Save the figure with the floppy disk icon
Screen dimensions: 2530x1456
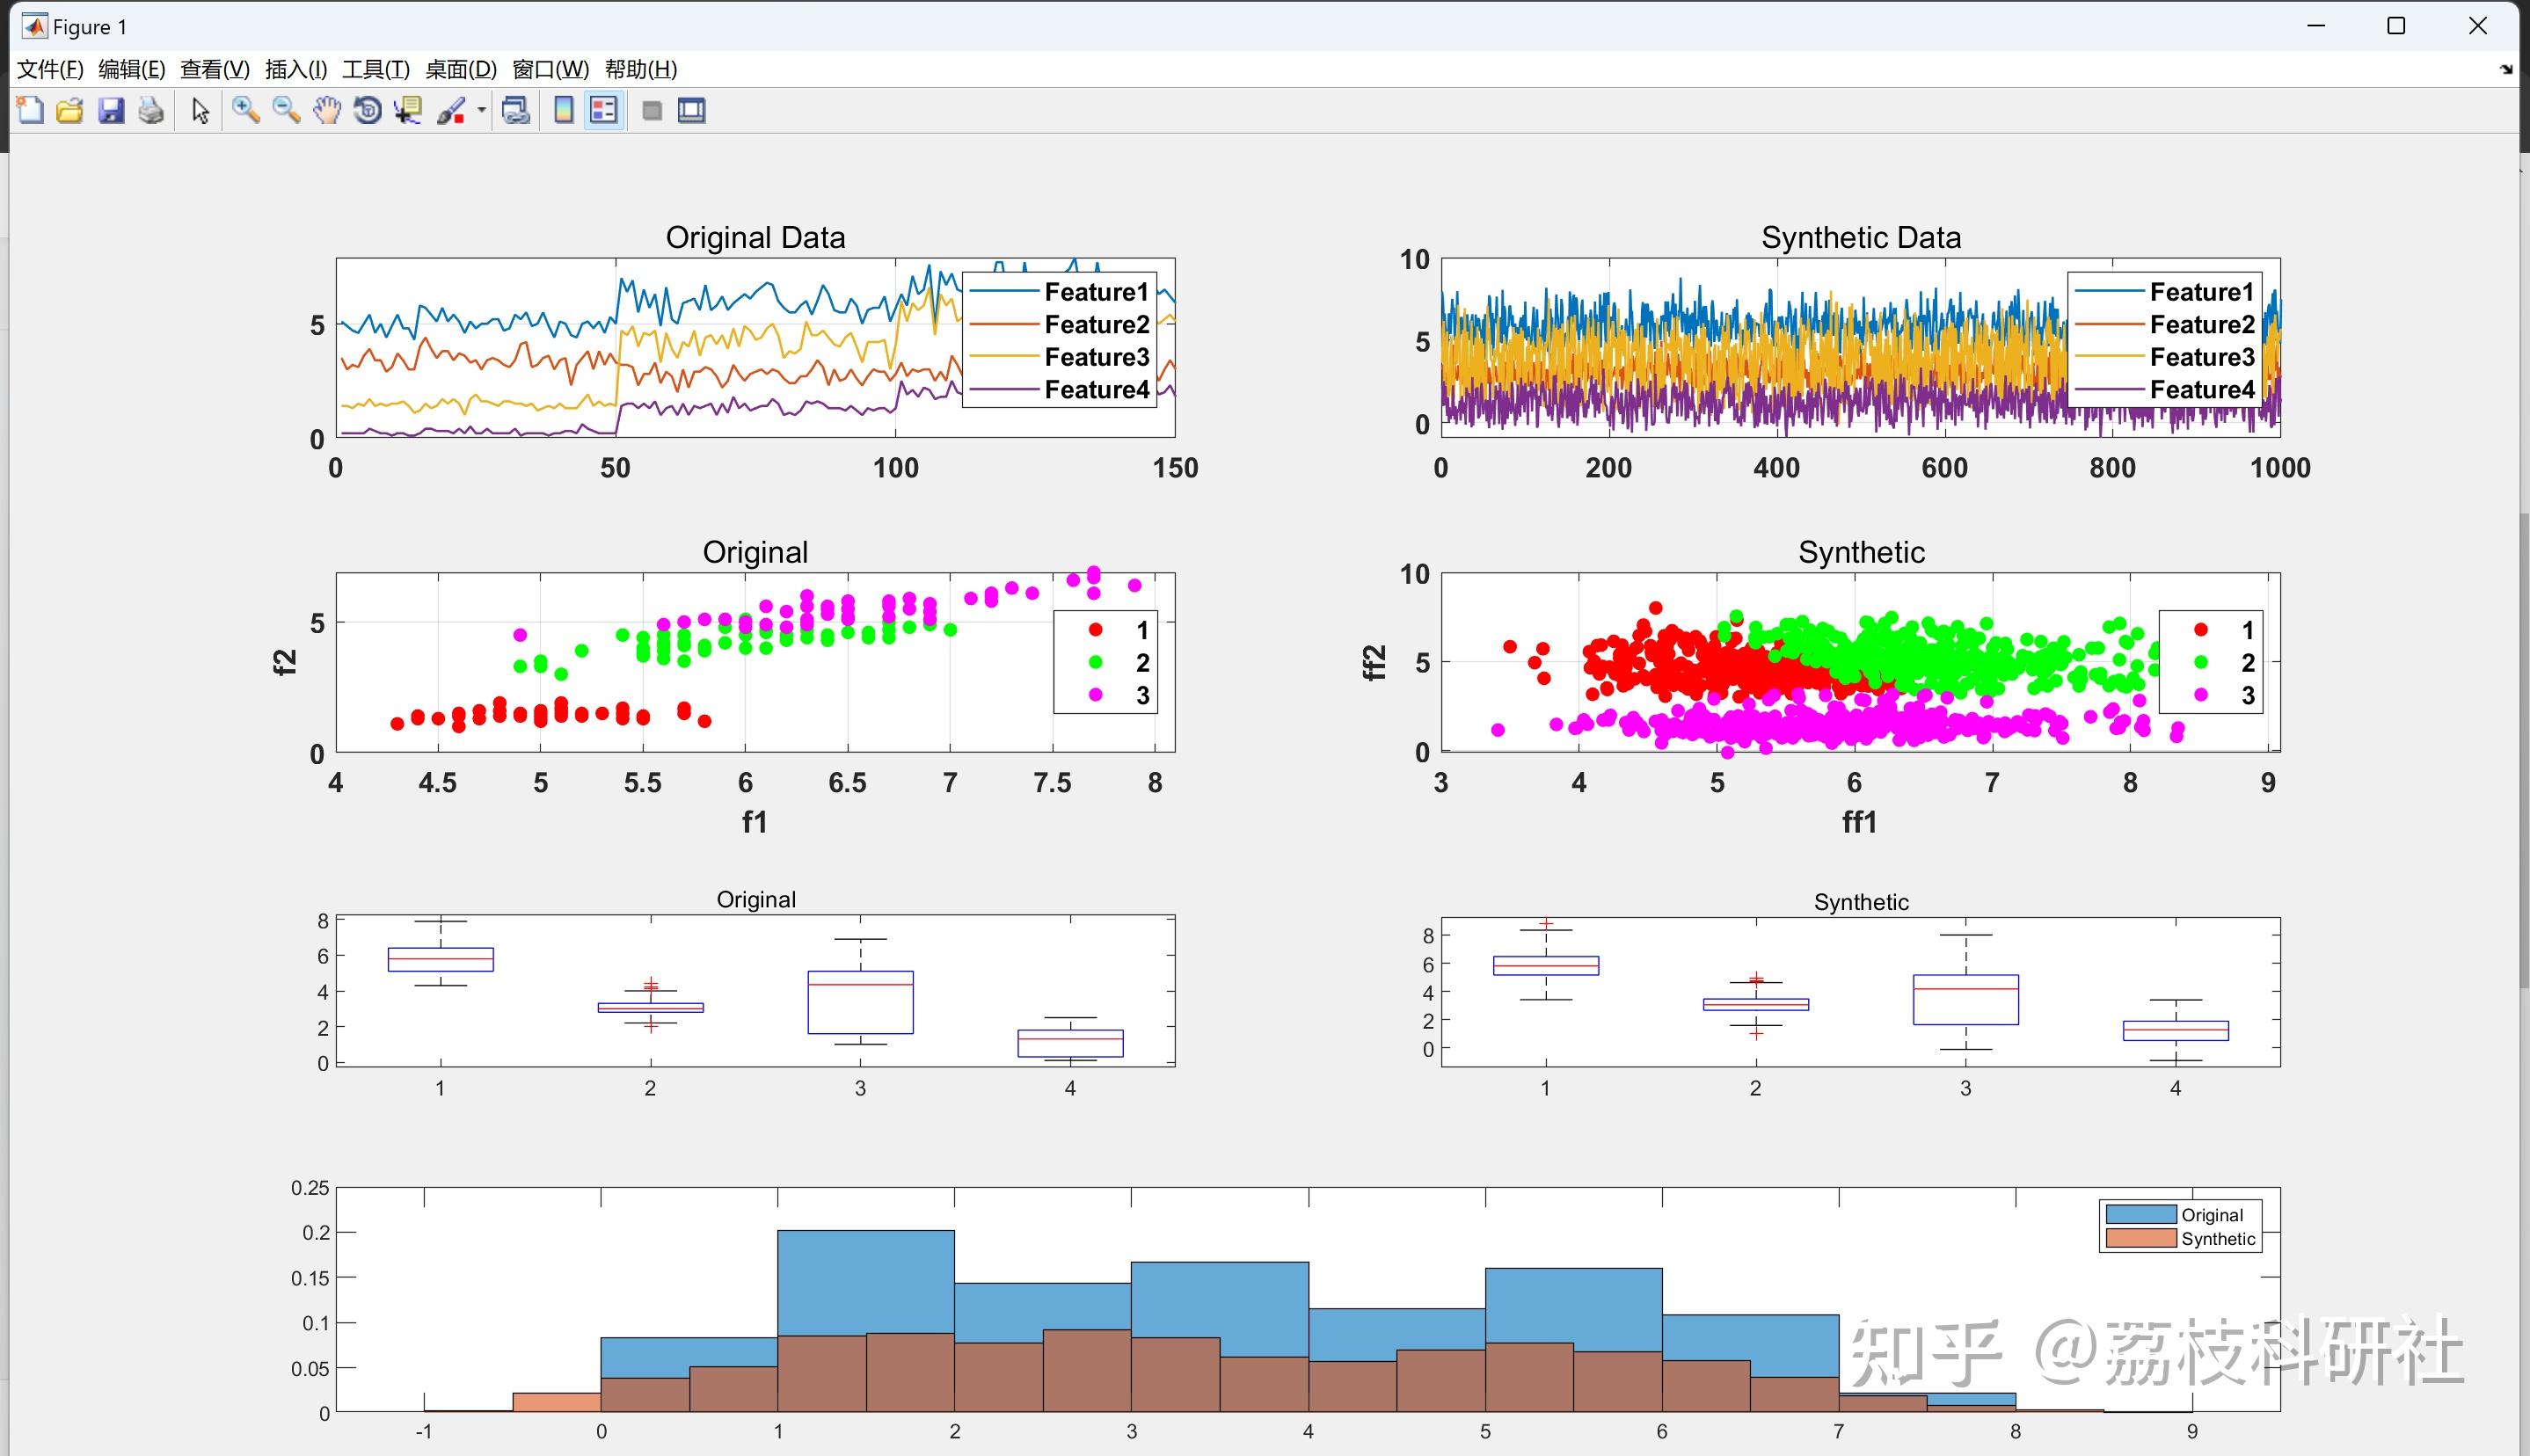click(111, 110)
